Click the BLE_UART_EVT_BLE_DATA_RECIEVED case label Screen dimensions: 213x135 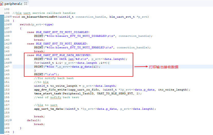[63, 55]
